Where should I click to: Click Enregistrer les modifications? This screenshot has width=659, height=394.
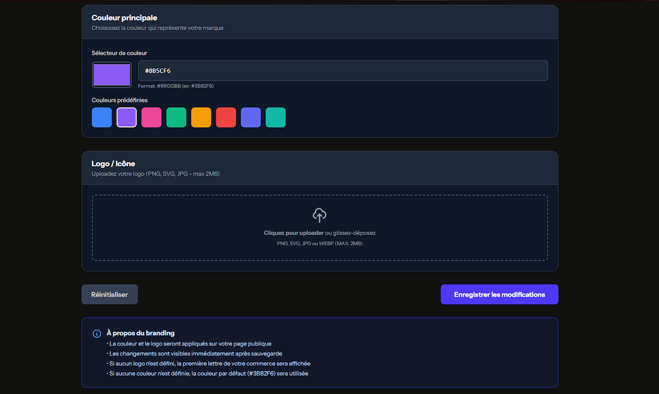pos(499,294)
